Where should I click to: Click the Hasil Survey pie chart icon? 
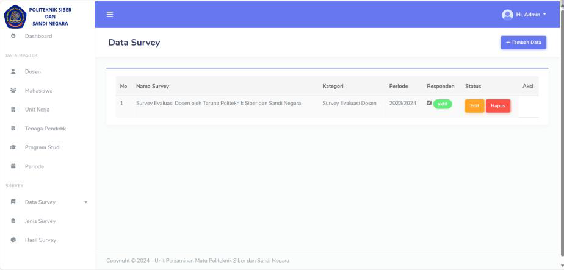pyautogui.click(x=13, y=240)
